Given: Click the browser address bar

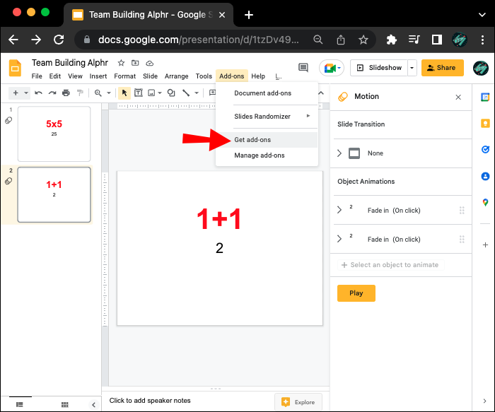Looking at the screenshot, I should [x=198, y=40].
